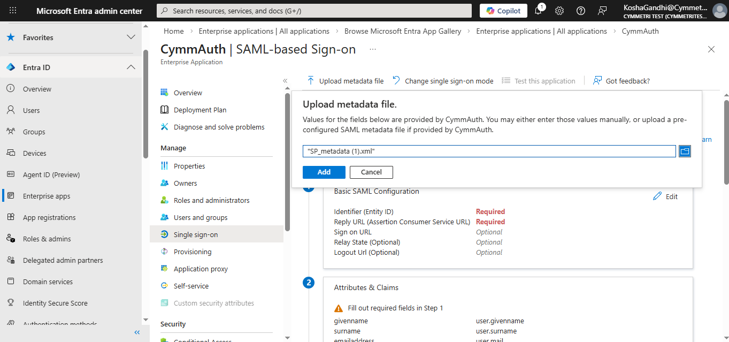729x342 pixels.
Task: Collapse the left navigation using double chevron
Action: click(137, 332)
